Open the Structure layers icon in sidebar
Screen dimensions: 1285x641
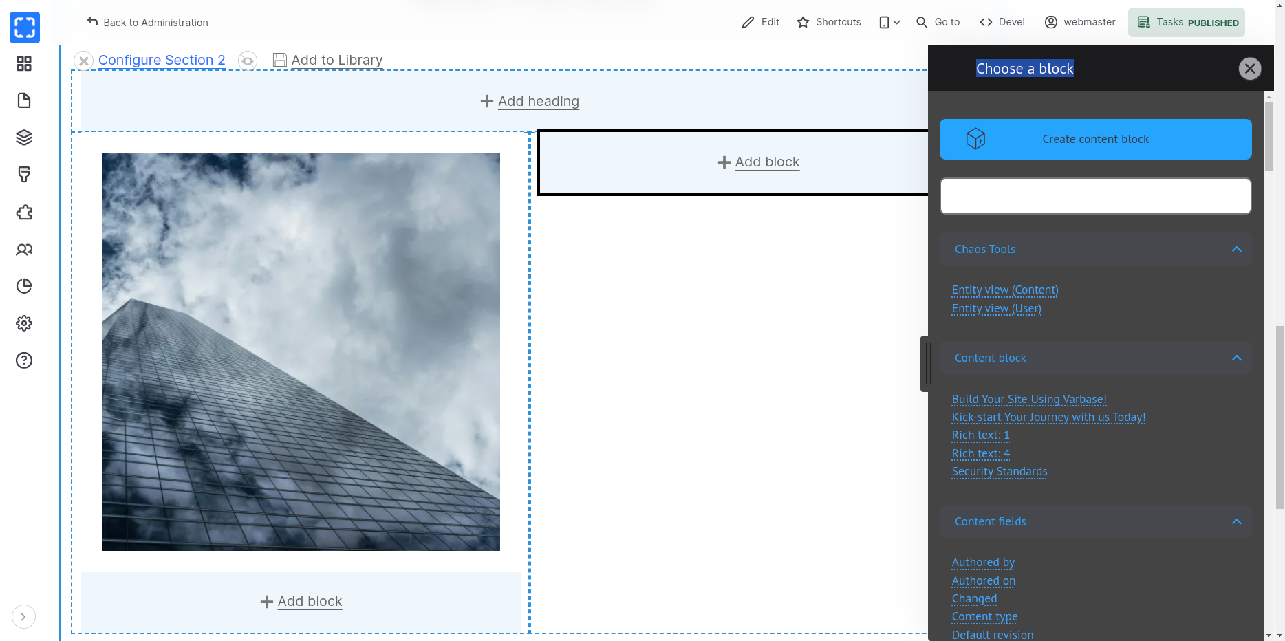(24, 138)
